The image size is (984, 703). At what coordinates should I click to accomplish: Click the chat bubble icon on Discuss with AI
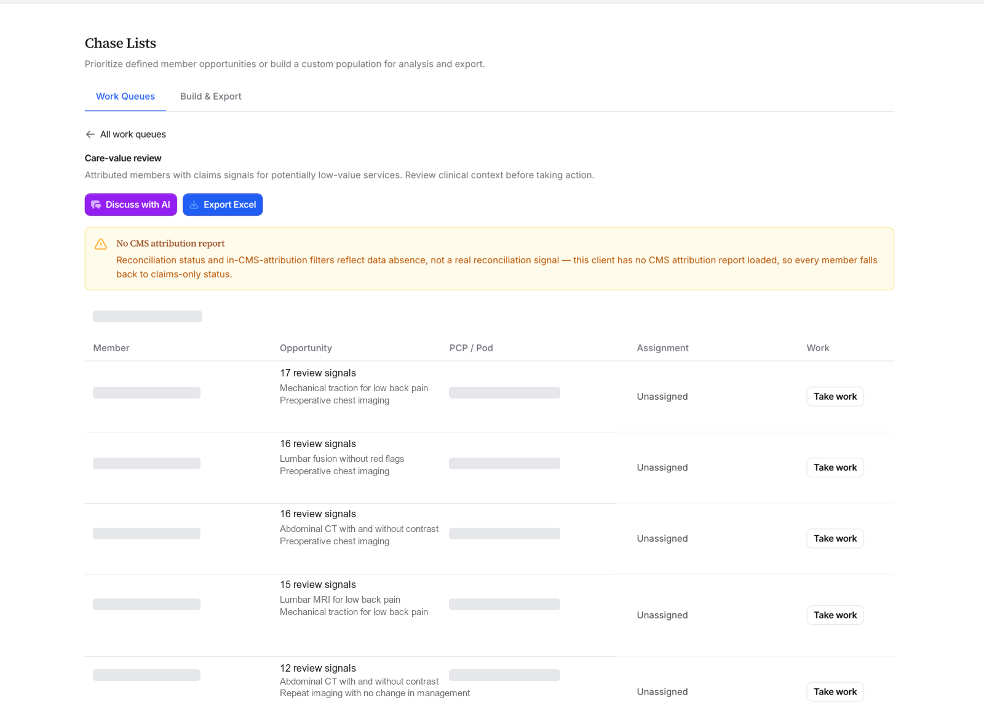point(96,205)
